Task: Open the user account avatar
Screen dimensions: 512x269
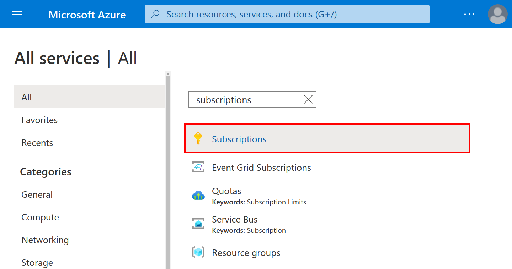Action: [498, 14]
